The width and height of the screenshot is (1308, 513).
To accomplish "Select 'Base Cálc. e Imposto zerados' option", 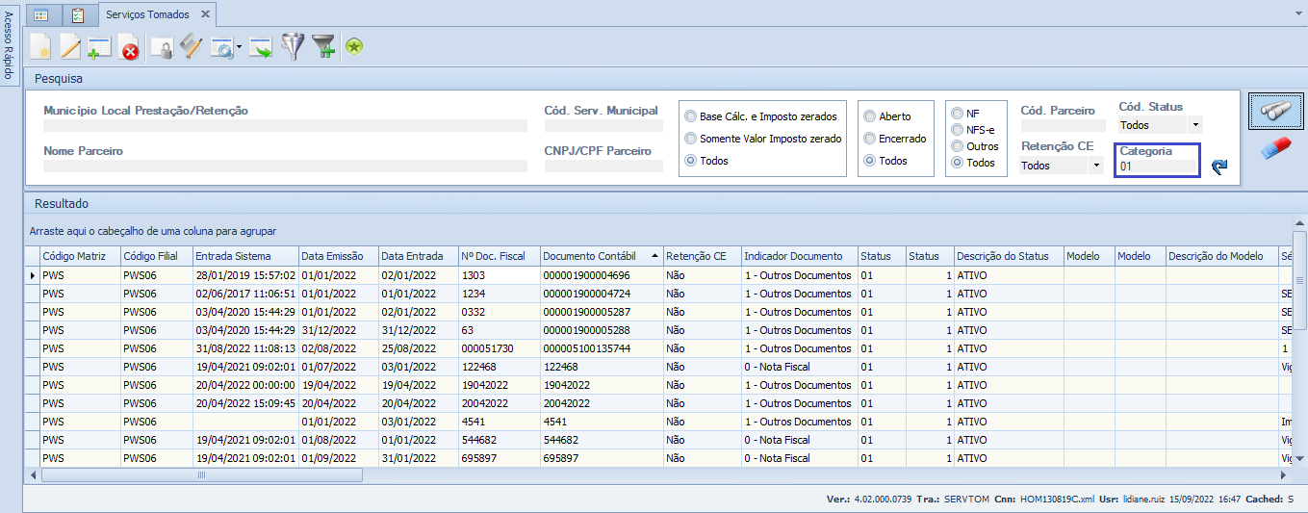I will 690,116.
